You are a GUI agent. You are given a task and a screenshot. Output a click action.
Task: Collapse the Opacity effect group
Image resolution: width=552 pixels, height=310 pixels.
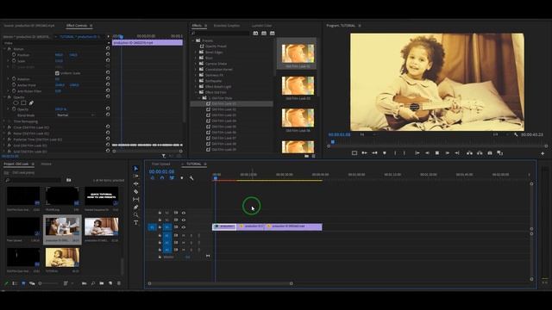(x=4, y=97)
